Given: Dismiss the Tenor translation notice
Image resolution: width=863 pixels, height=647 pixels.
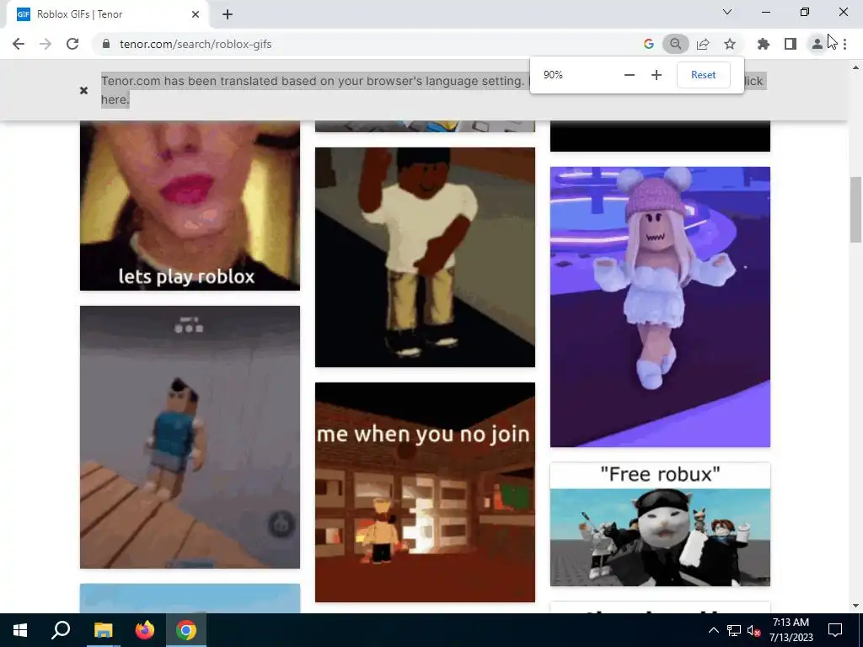Looking at the screenshot, I should pos(83,90).
